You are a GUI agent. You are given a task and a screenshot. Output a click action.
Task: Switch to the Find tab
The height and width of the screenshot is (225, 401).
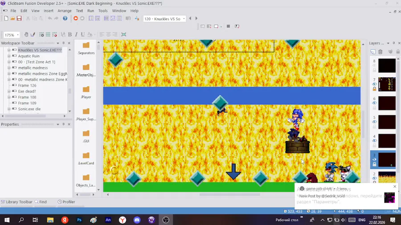pyautogui.click(x=41, y=202)
